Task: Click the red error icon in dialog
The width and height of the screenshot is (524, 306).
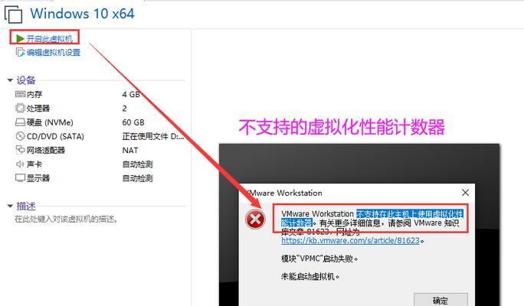Action: pyautogui.click(x=255, y=220)
